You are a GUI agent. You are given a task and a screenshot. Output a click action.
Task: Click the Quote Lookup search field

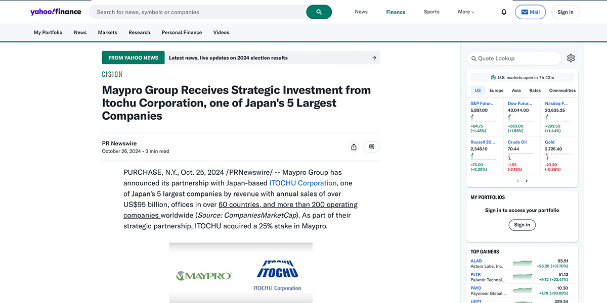[513, 58]
